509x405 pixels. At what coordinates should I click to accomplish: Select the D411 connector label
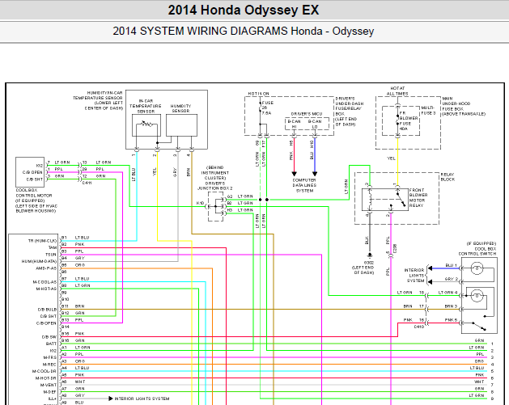[x=87, y=183]
